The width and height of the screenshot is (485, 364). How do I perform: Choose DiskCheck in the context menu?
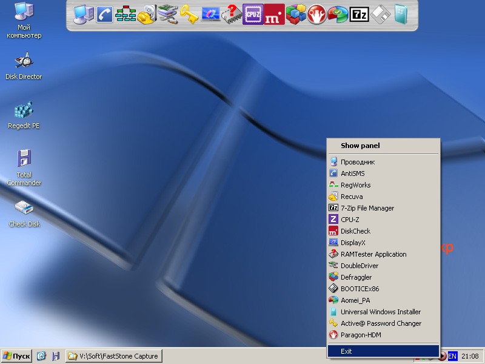click(x=383, y=231)
